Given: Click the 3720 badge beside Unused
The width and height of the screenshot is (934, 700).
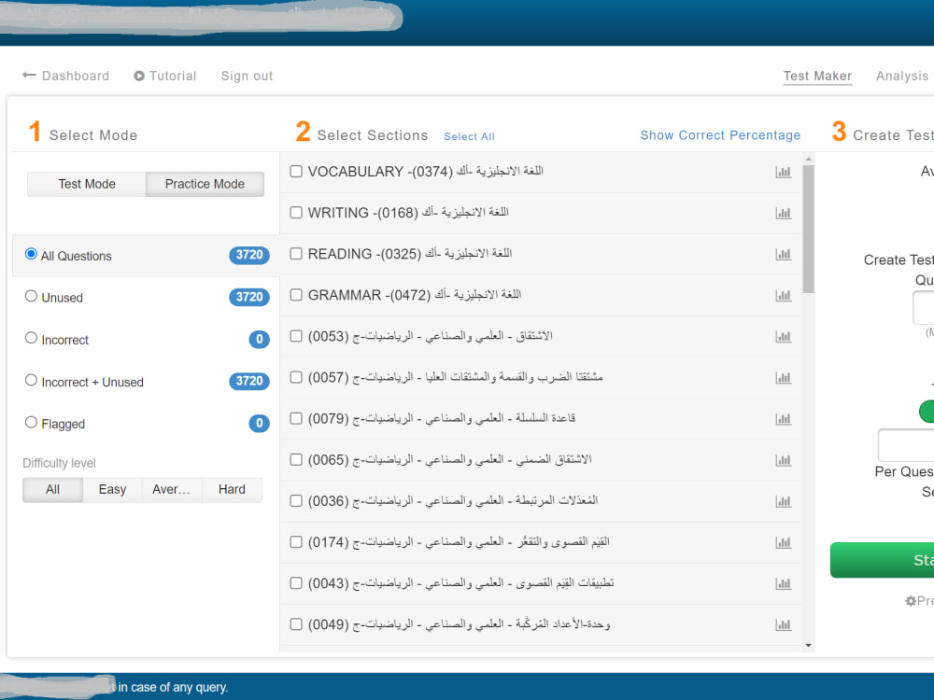Looking at the screenshot, I should point(249,297).
